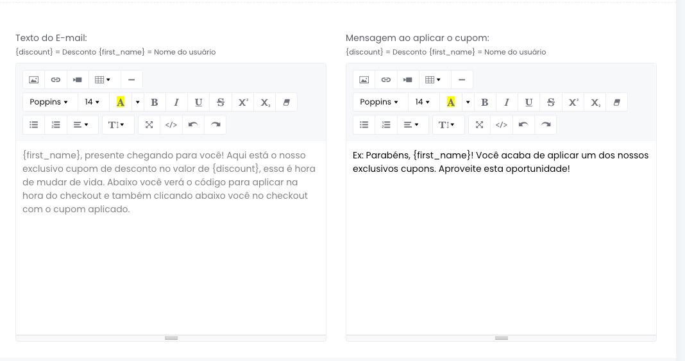Insert horizontal rule in E-mail text editor
Image resolution: width=685 pixels, height=361 pixels.
(x=131, y=80)
